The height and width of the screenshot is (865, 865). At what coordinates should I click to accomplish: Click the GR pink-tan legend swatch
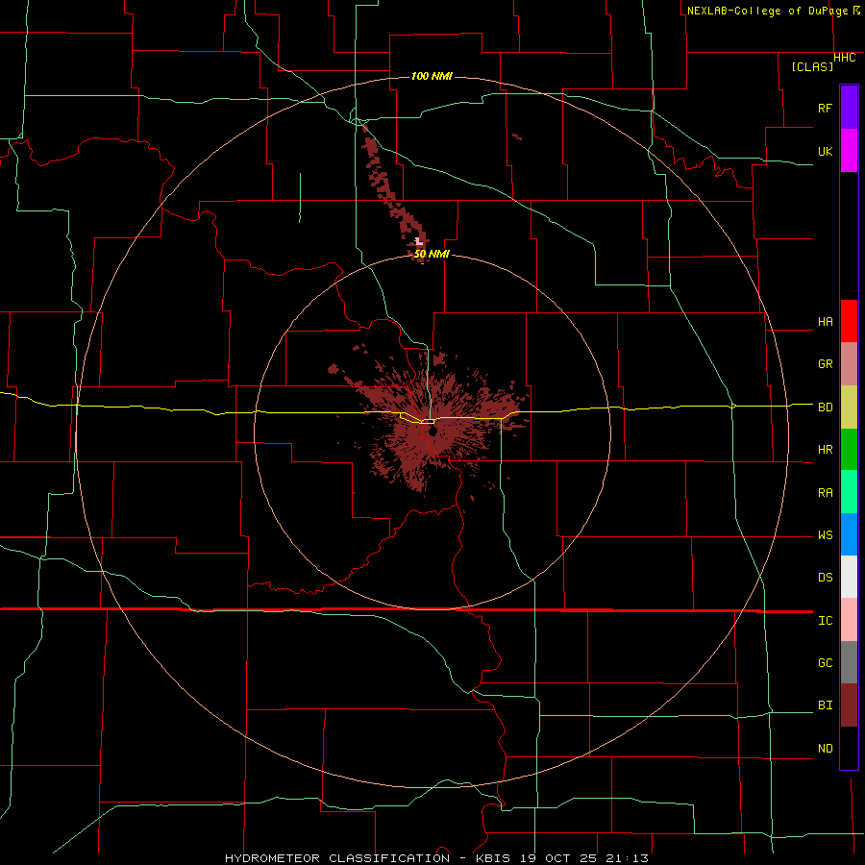pos(849,364)
